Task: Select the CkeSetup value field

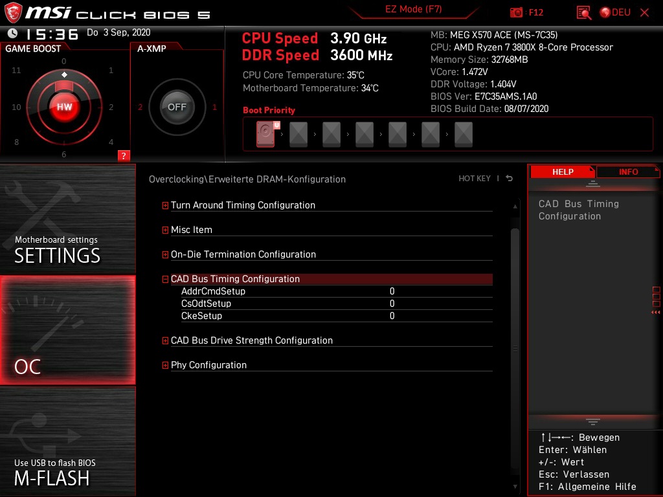Action: pos(392,316)
